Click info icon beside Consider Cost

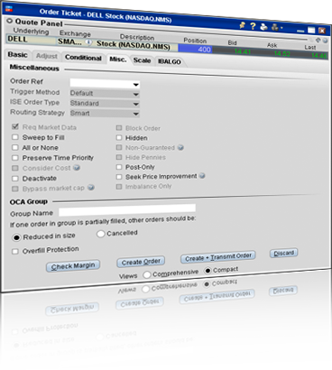[x=77, y=168]
